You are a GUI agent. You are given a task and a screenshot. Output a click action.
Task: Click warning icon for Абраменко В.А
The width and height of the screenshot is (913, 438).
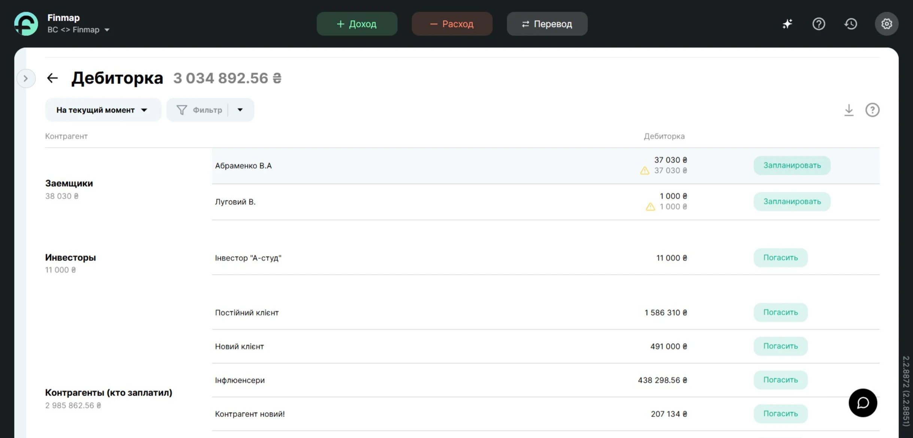(644, 171)
